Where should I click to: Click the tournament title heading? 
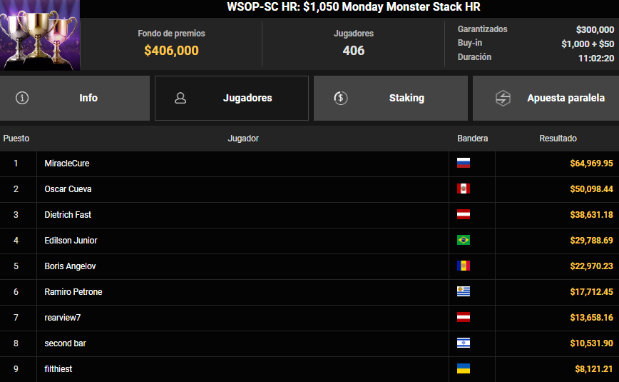point(354,6)
